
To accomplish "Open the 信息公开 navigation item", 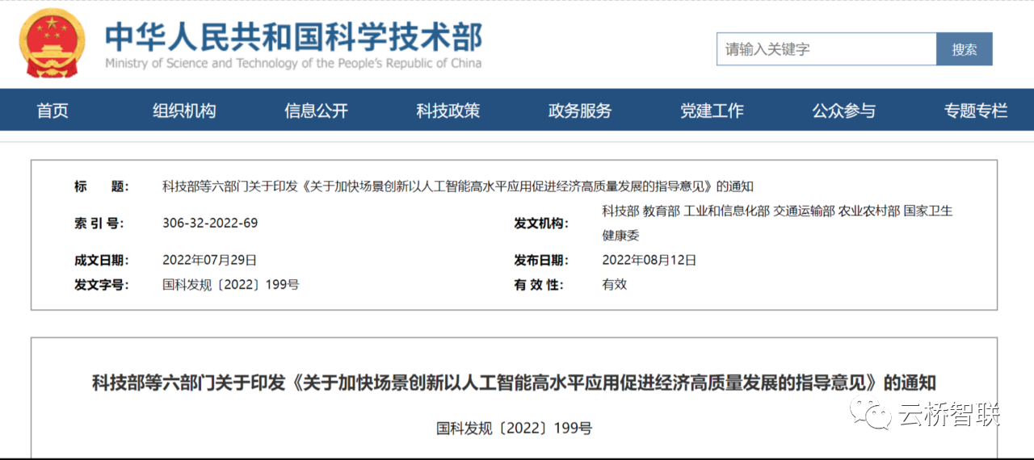I will tap(316, 111).
